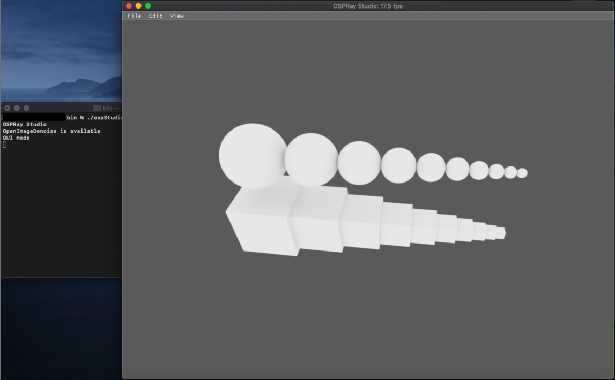Open the Edit menu
The width and height of the screenshot is (615, 380).
(x=155, y=16)
